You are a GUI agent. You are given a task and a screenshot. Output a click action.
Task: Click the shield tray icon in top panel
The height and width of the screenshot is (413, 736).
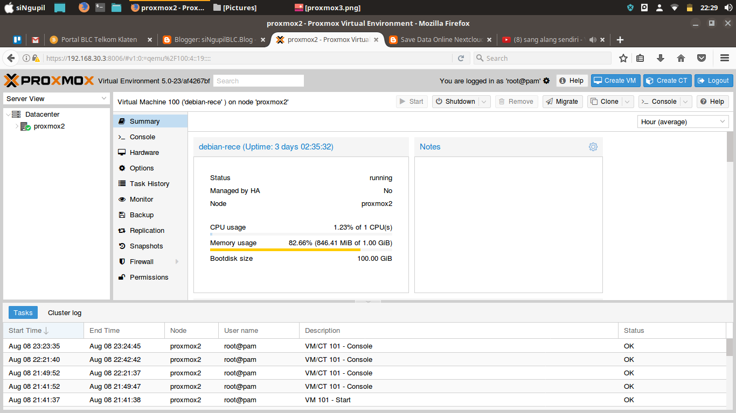[x=630, y=8]
